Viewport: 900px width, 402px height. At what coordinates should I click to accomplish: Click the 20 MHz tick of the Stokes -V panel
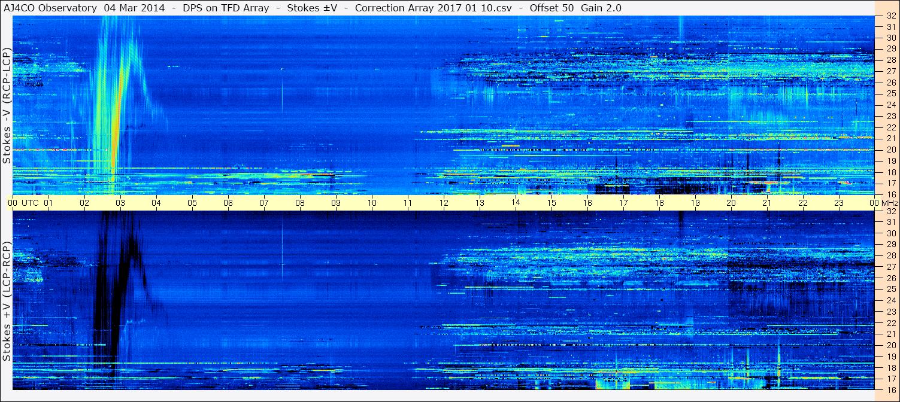click(x=890, y=150)
